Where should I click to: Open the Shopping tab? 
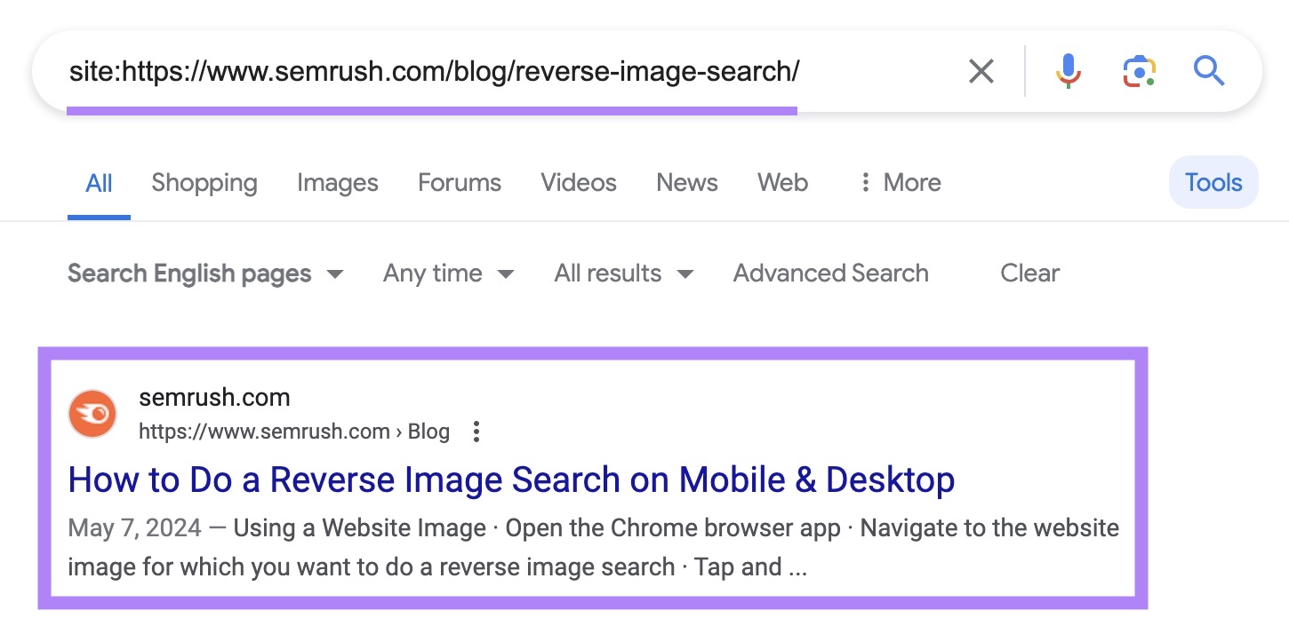(x=204, y=182)
